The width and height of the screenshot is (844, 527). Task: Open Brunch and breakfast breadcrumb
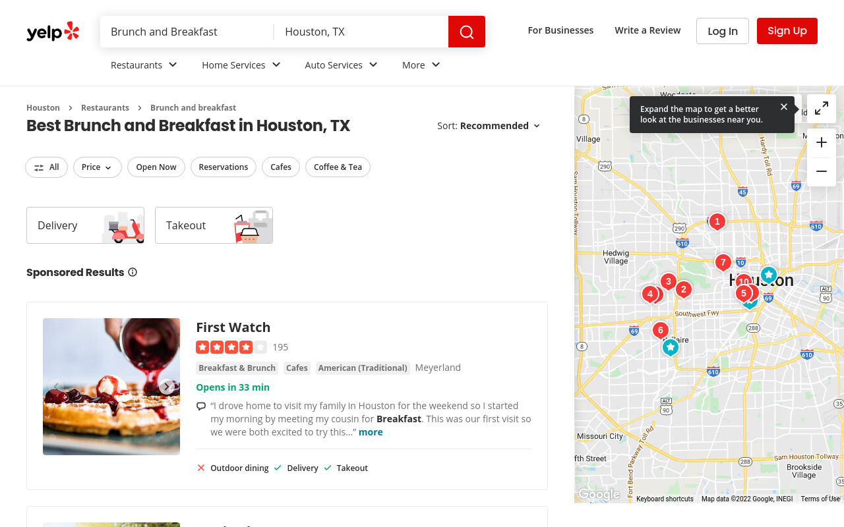click(x=193, y=107)
